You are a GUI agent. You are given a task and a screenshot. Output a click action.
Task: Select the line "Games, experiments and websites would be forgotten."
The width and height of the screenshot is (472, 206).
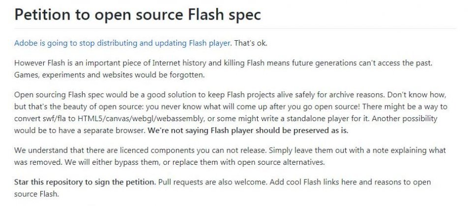[x=109, y=75]
